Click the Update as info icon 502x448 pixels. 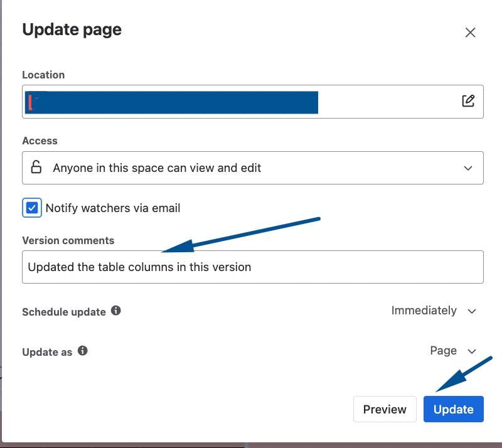[83, 351]
